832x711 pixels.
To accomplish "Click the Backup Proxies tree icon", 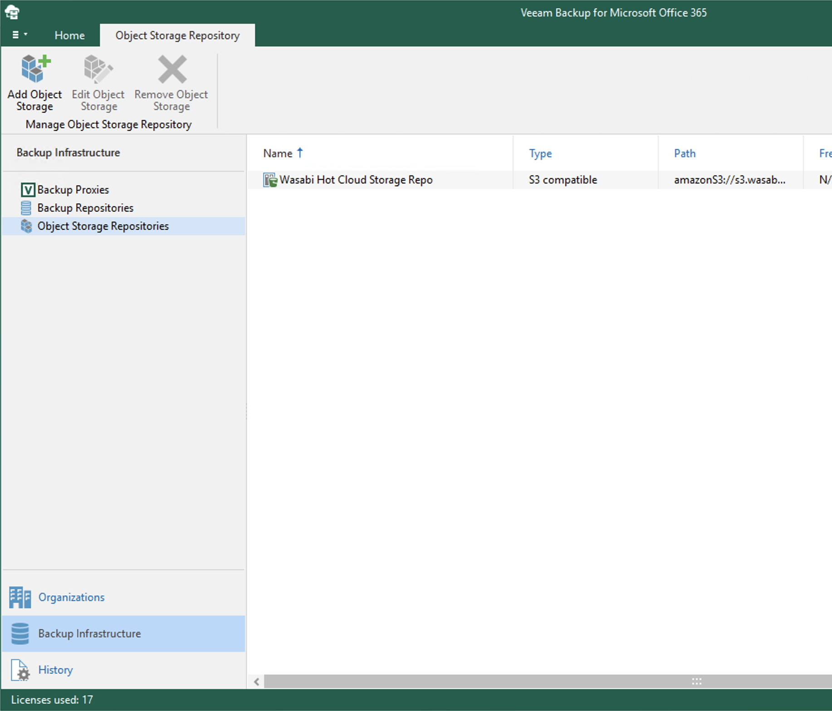I will coord(27,189).
